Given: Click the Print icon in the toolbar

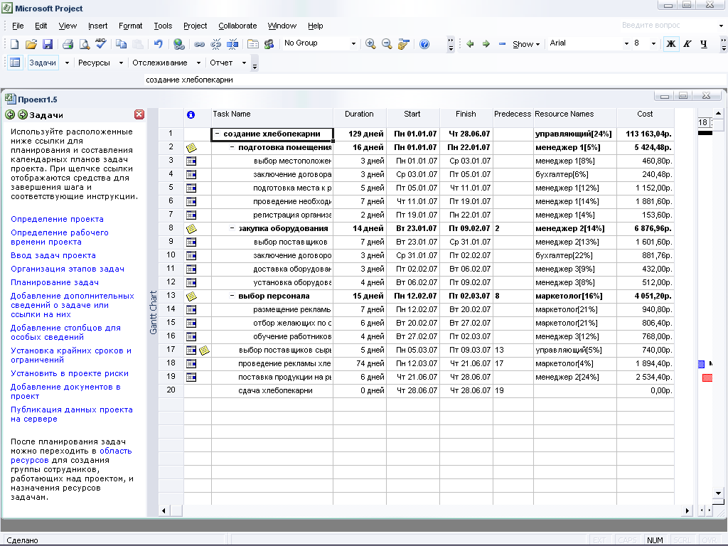Looking at the screenshot, I should click(68, 44).
